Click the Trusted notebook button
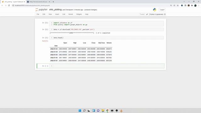 [142, 14]
